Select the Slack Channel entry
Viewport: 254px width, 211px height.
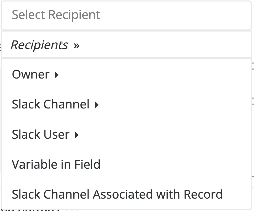(x=51, y=104)
